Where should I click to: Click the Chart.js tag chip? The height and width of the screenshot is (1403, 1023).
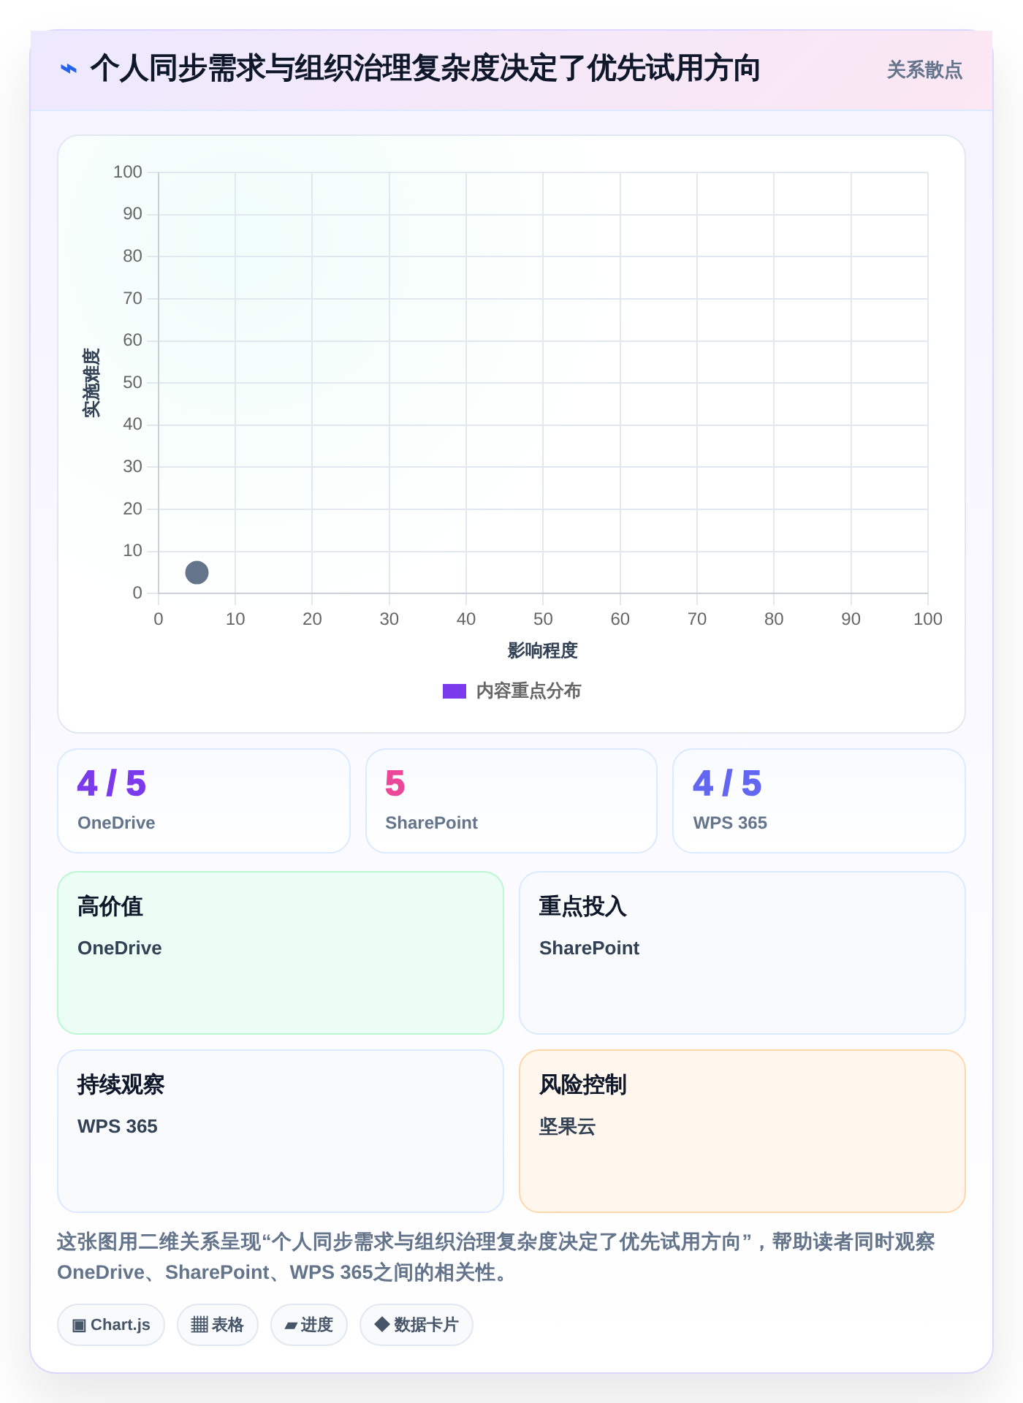(x=111, y=1325)
